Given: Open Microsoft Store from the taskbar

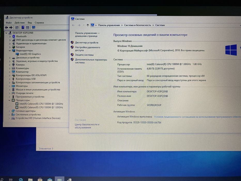Looking at the screenshot, I should tap(40, 179).
